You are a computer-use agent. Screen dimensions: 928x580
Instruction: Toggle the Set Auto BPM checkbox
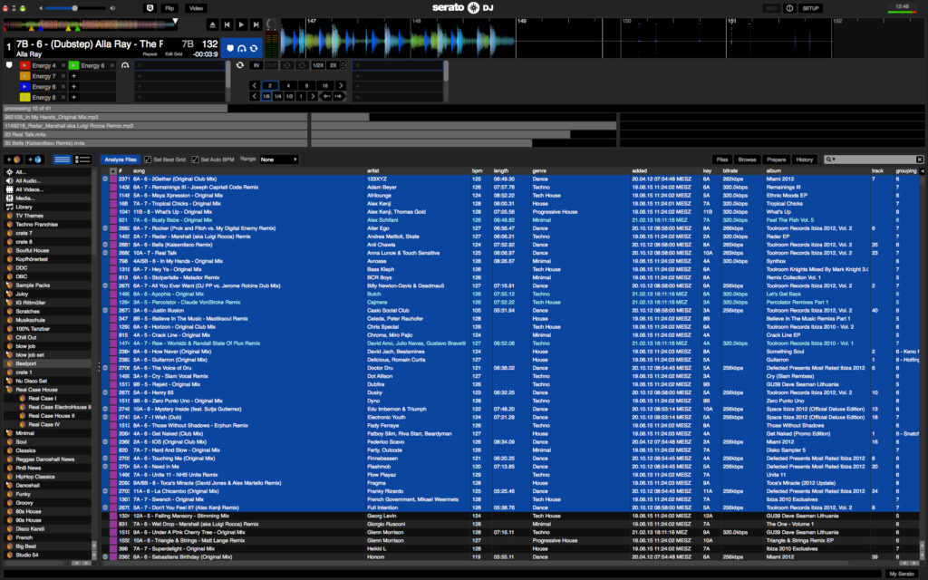pos(196,159)
